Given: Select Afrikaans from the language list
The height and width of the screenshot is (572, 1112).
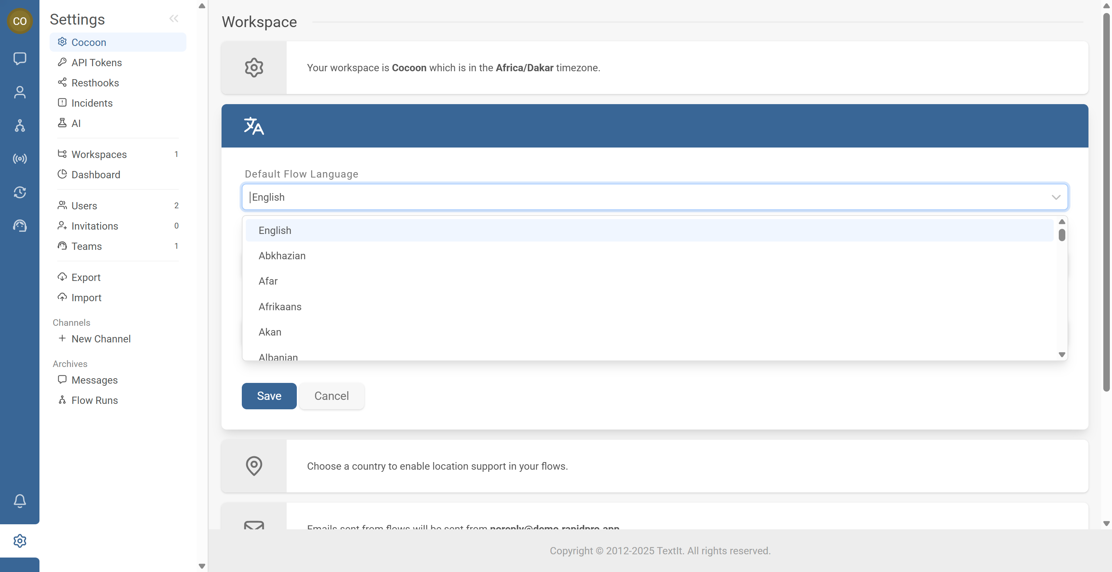Looking at the screenshot, I should coord(280,307).
